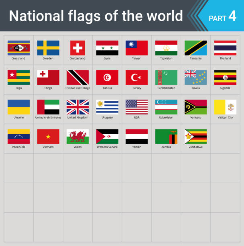The image size is (244, 246).
Task: Click the Zambia flag
Action: [166, 137]
